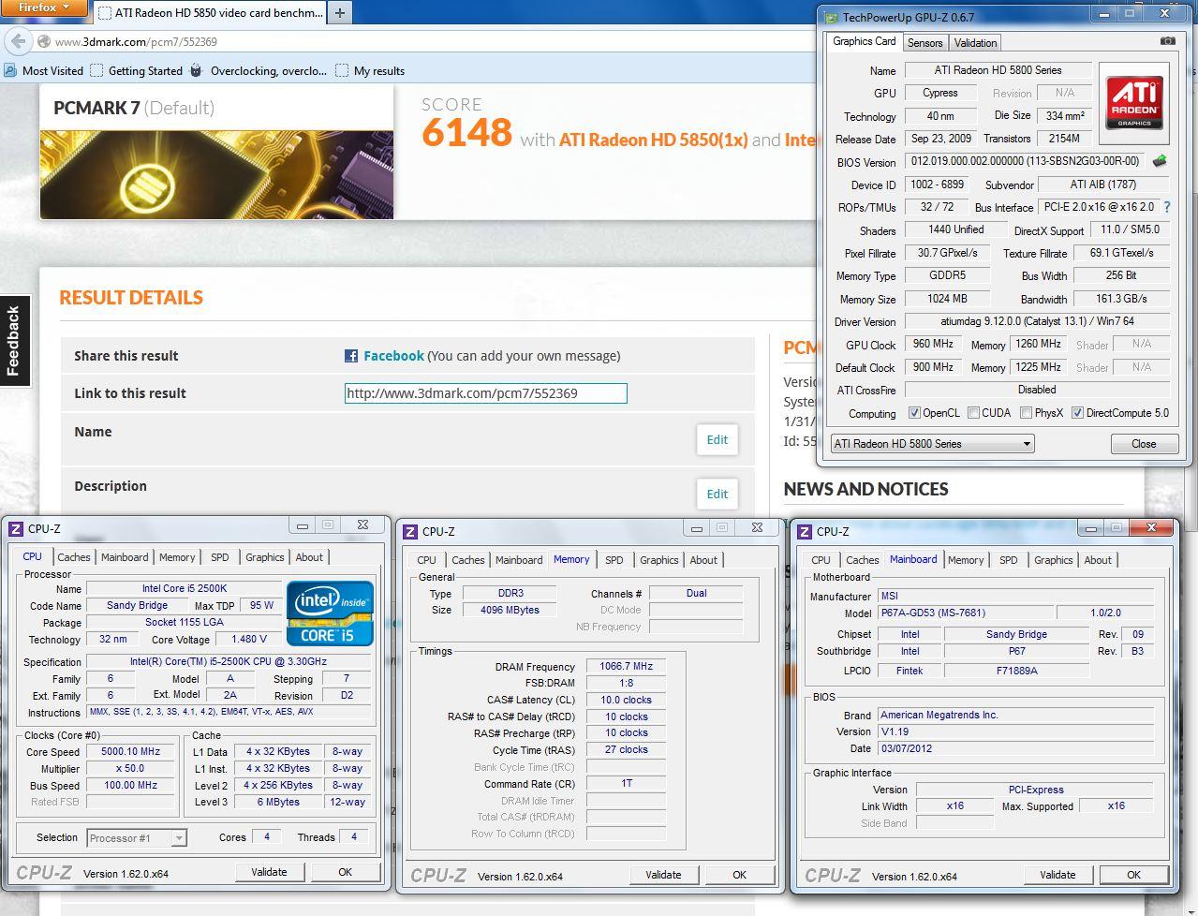Screen dimensions: 1198x916
Task: Open About tab in CPU-Z processor window
Action: pyautogui.click(x=309, y=557)
